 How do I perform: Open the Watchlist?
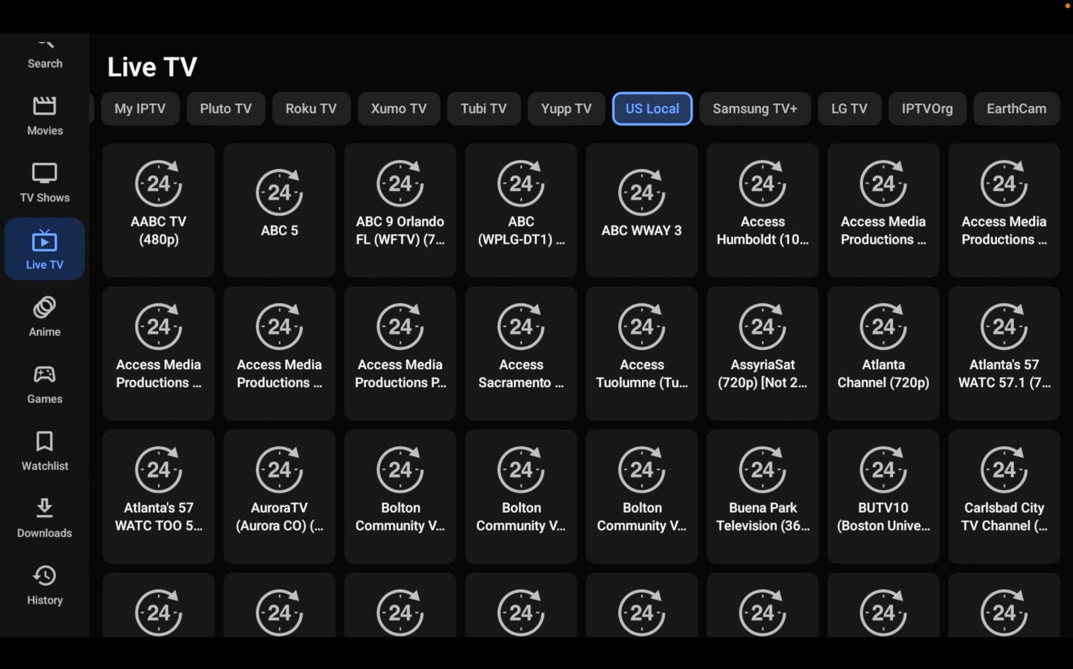pos(45,450)
